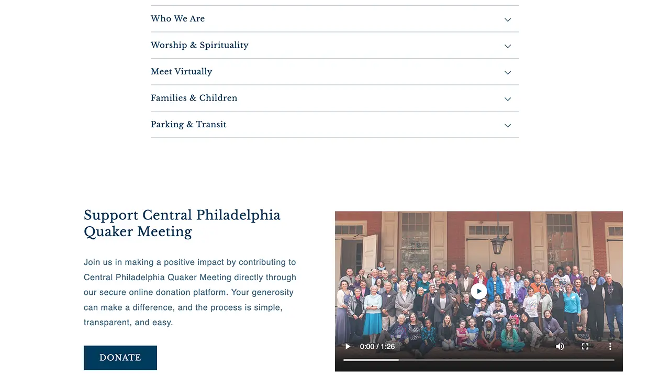Open the video's more options menu
This screenshot has height=377, width=670.
(610, 346)
